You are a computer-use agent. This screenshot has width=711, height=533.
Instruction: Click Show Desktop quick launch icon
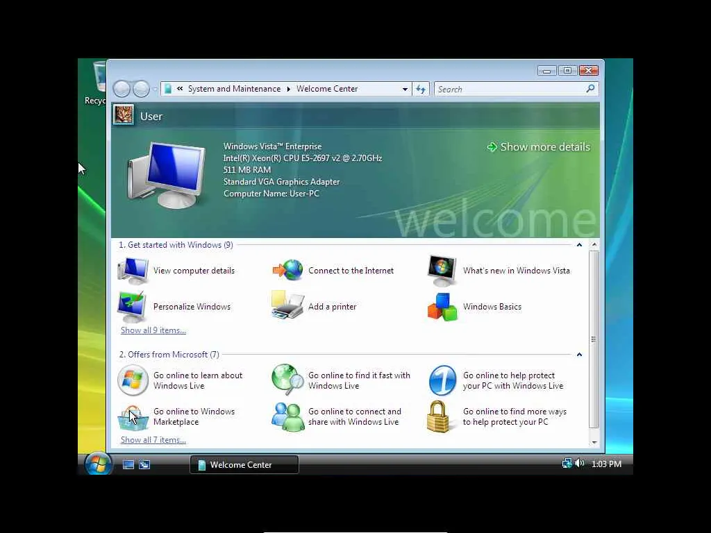[x=128, y=464]
